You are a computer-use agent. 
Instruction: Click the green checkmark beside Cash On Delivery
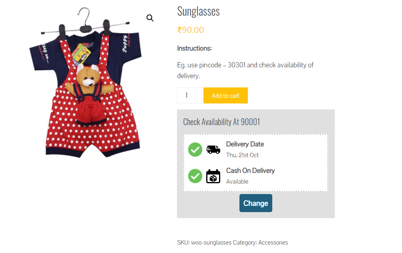coord(195,176)
